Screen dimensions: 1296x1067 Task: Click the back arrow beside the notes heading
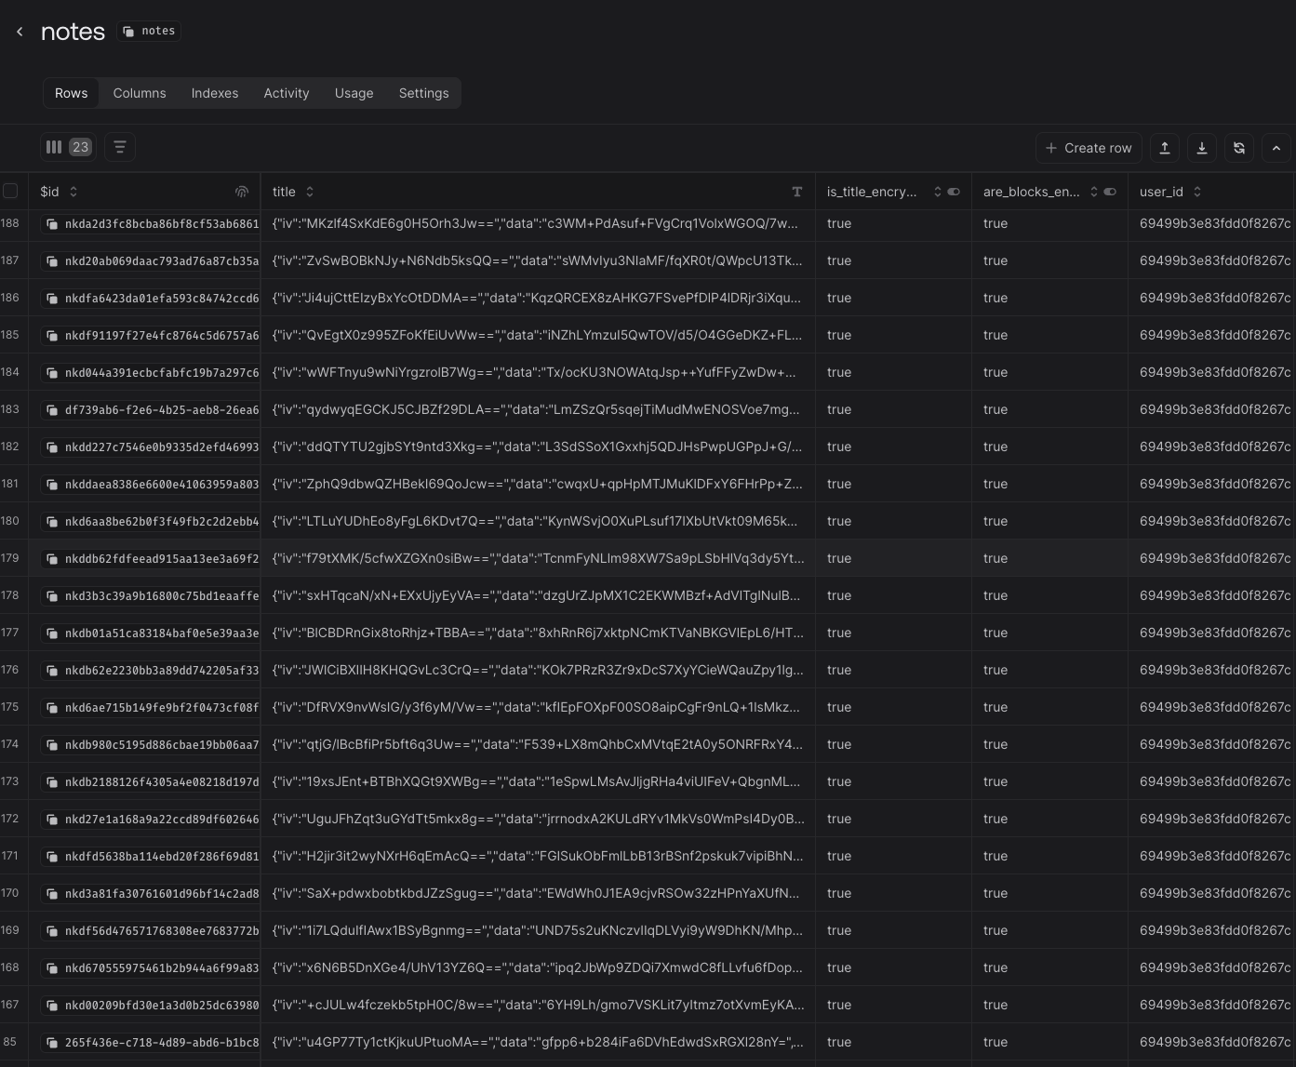click(x=20, y=31)
